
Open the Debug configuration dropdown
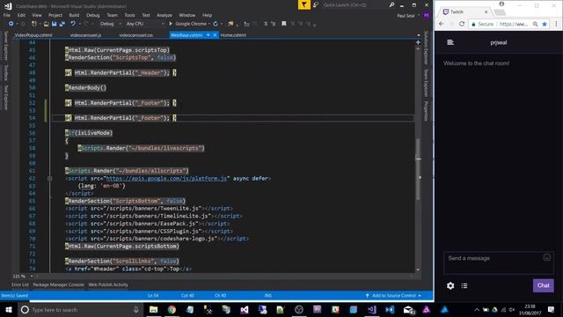click(x=111, y=24)
